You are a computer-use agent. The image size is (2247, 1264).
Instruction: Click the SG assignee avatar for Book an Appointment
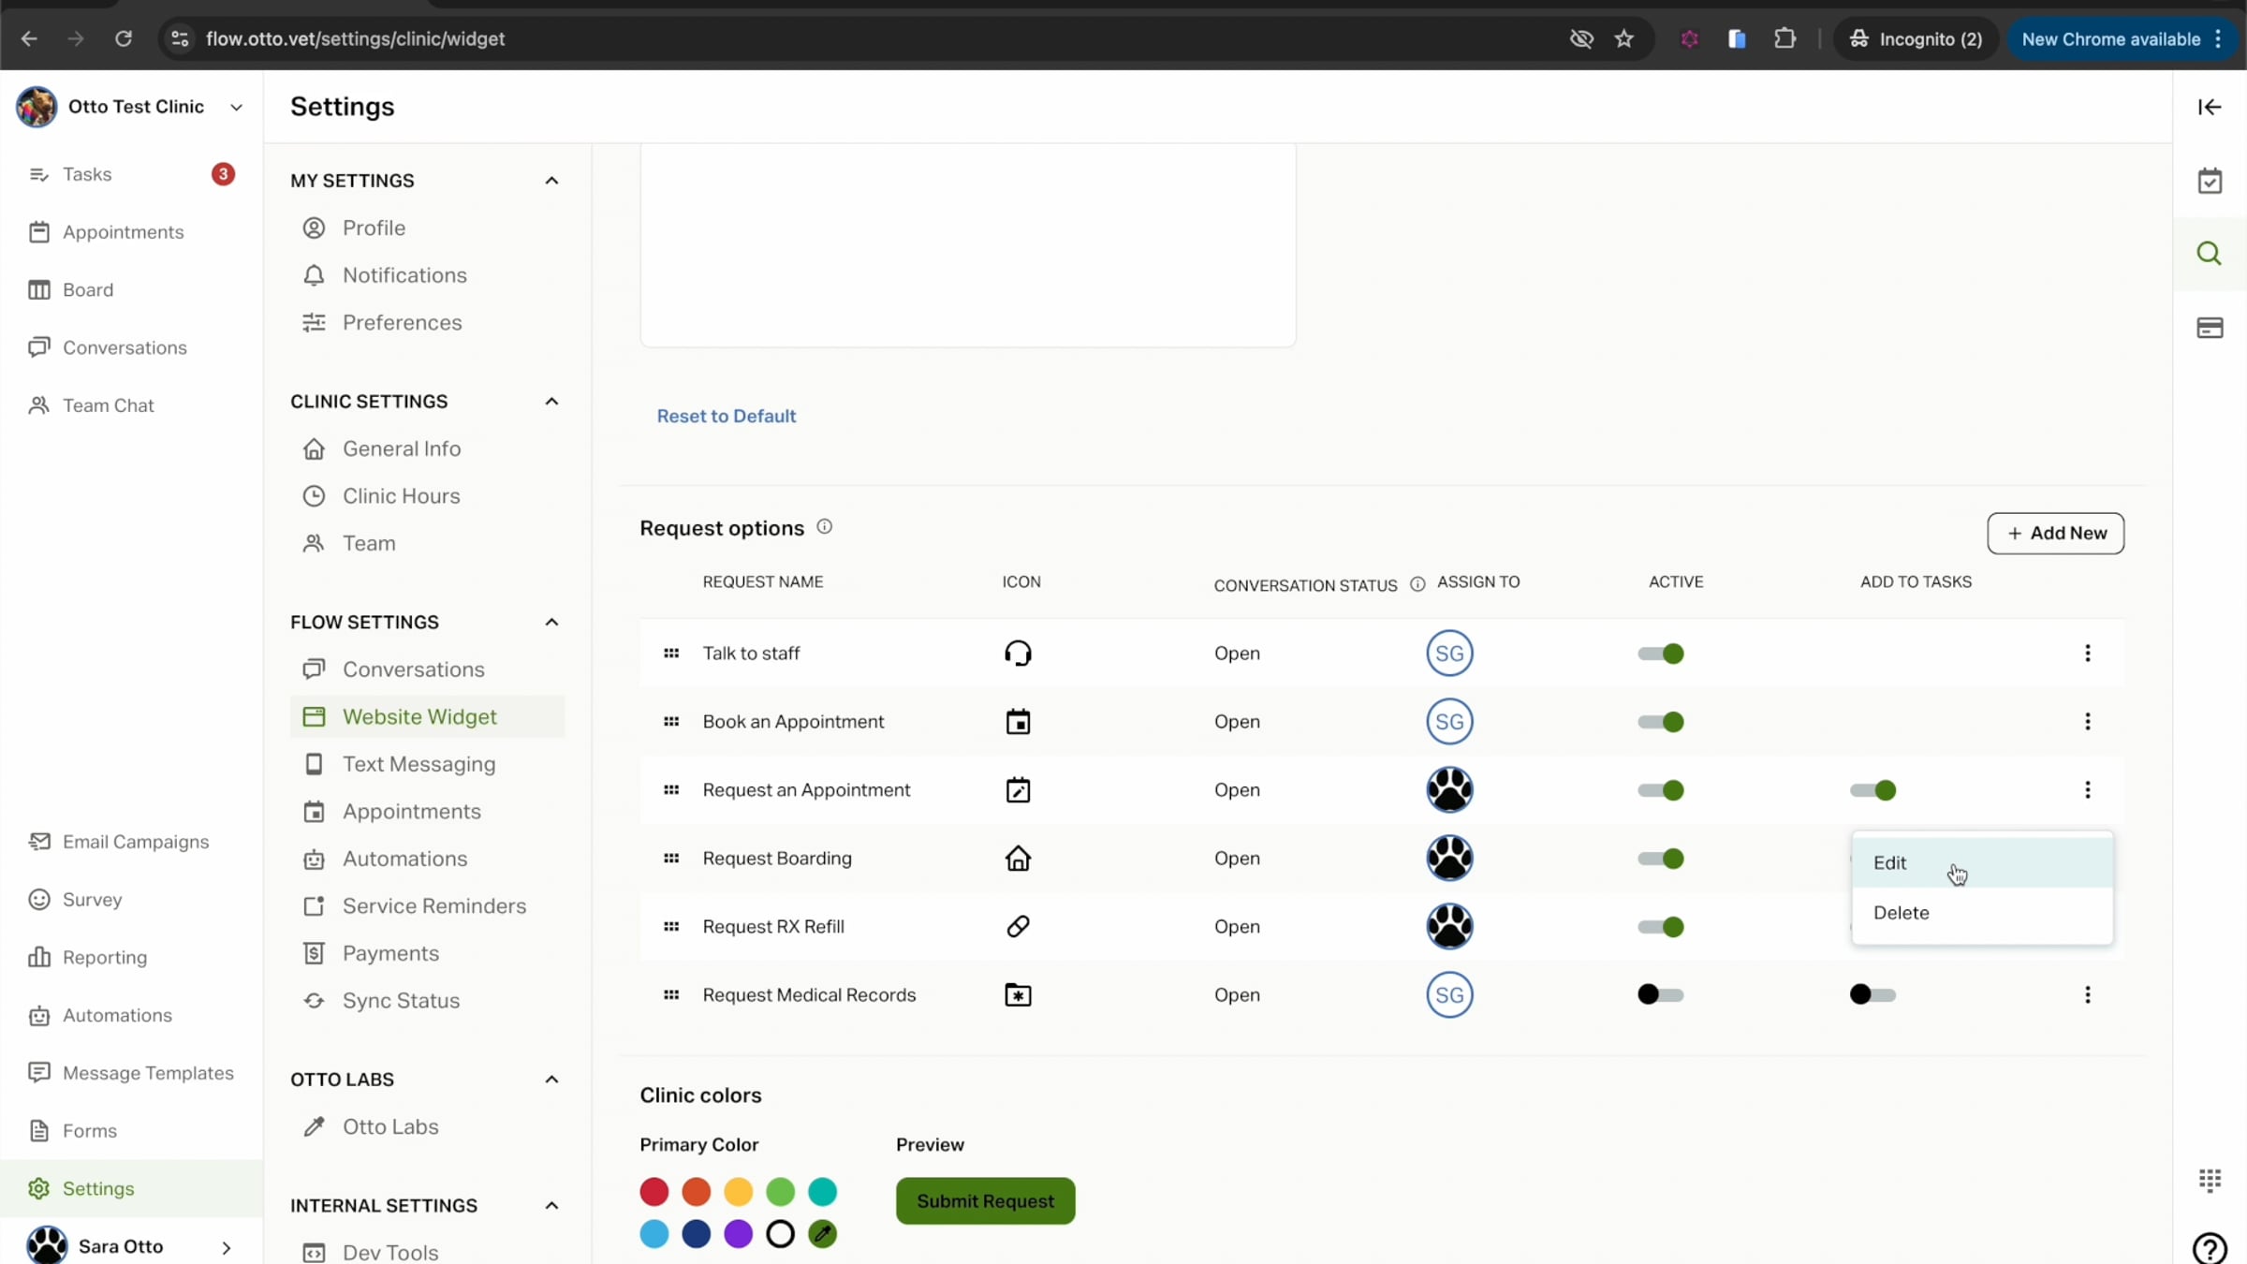1449,722
